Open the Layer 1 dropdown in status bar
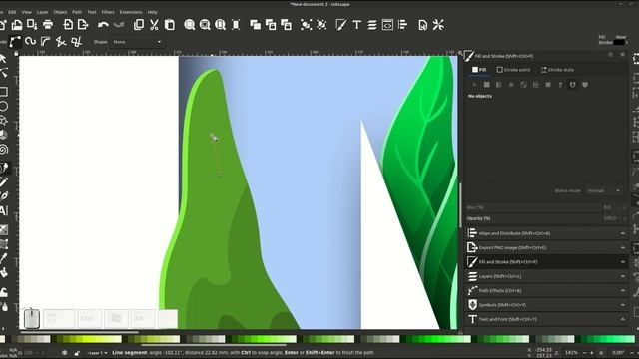Screen dimensions: 639x359 click(x=97, y=353)
